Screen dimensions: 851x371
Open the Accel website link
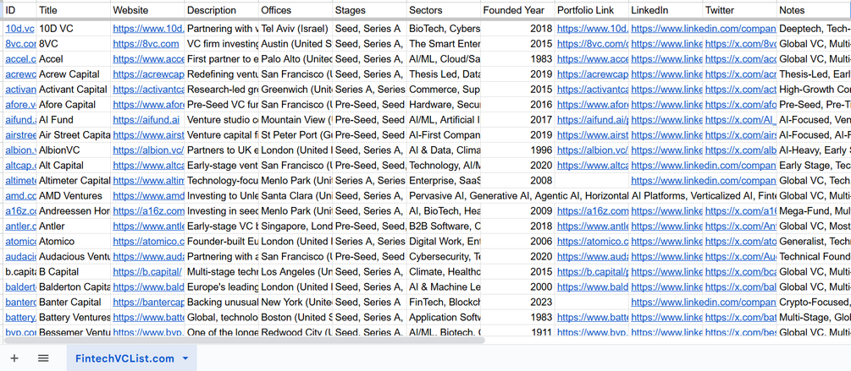[148, 59]
